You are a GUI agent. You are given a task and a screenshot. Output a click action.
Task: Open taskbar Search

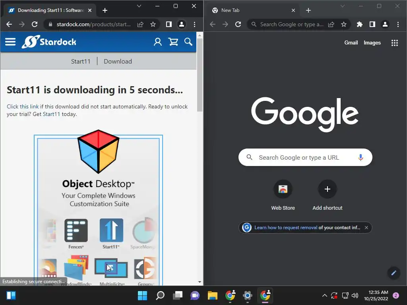pos(160,295)
